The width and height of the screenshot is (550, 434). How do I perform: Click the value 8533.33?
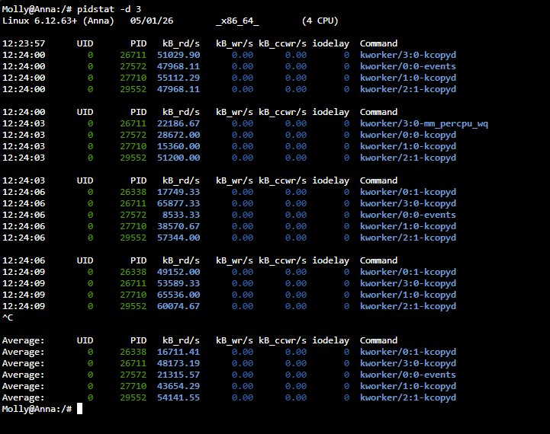point(181,215)
